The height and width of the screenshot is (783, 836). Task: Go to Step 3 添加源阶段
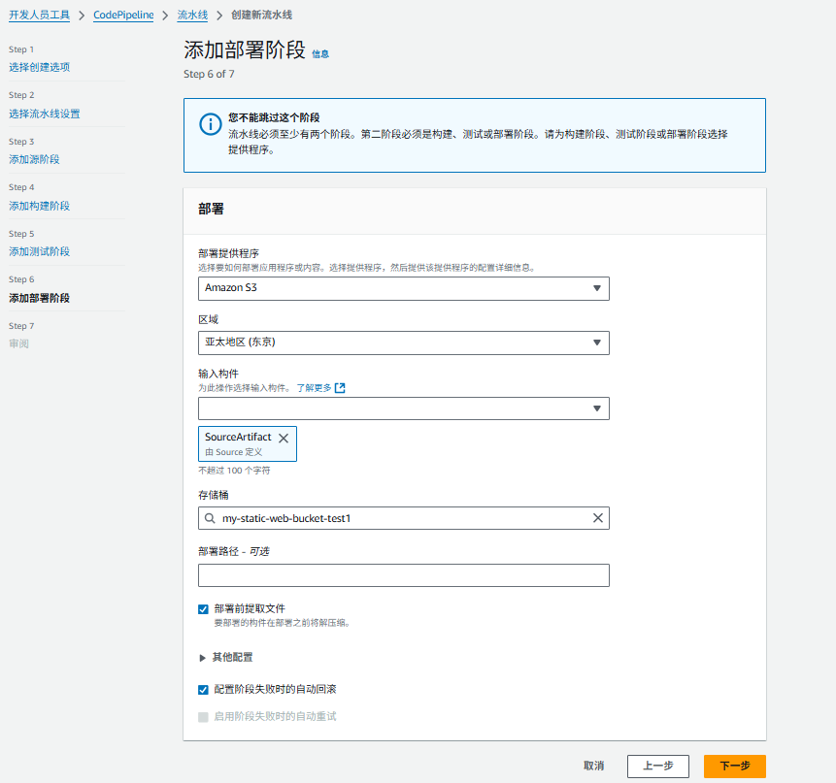34,159
